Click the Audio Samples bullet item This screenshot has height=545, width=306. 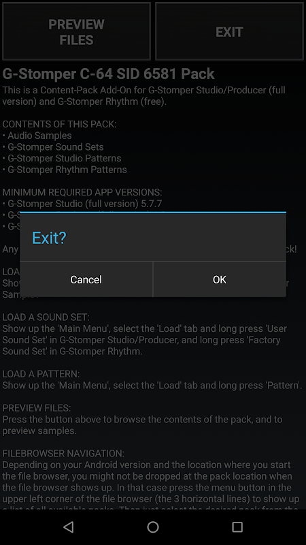(37, 136)
